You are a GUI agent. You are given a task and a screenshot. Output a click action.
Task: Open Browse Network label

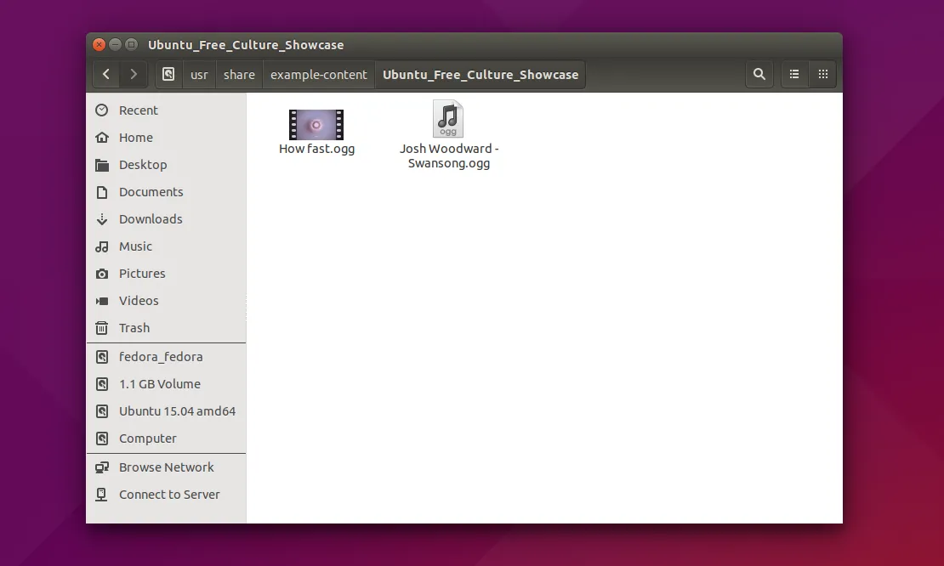(166, 467)
